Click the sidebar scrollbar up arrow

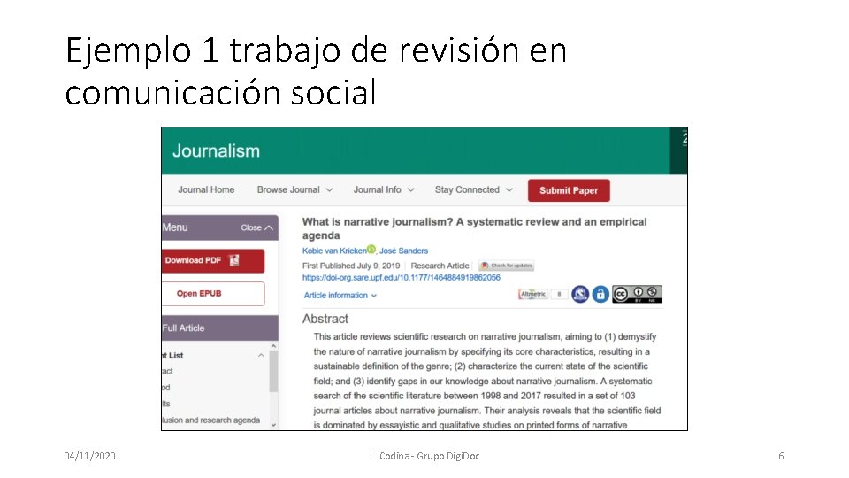(273, 346)
